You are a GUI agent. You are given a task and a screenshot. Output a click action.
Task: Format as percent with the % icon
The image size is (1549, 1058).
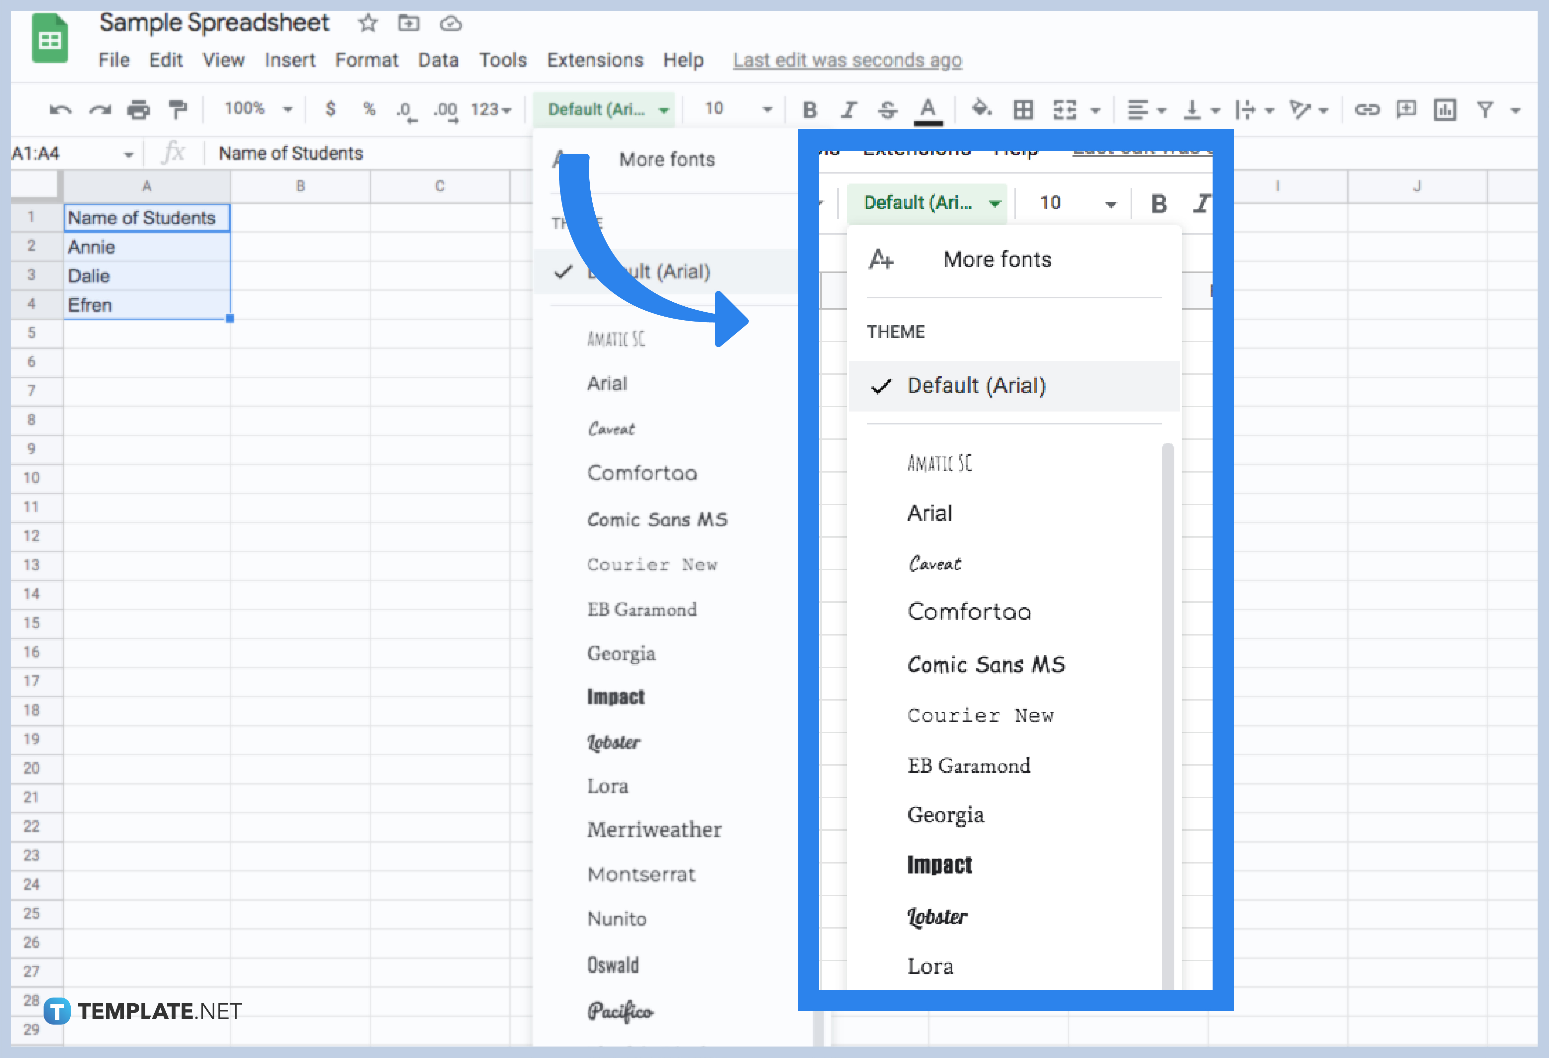point(369,109)
